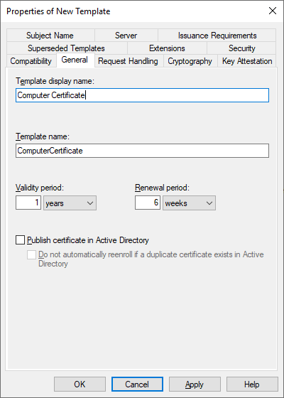Open the Issuance Requirements tab
Image resolution: width=284 pixels, height=398 pixels.
217,36
